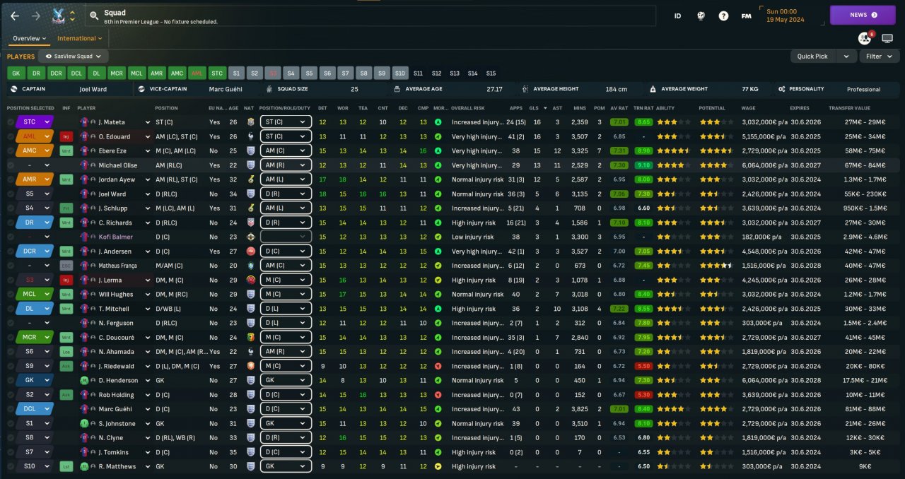This screenshot has width=905, height=479.
Task: Click the Quick Pick button
Action: tap(812, 57)
